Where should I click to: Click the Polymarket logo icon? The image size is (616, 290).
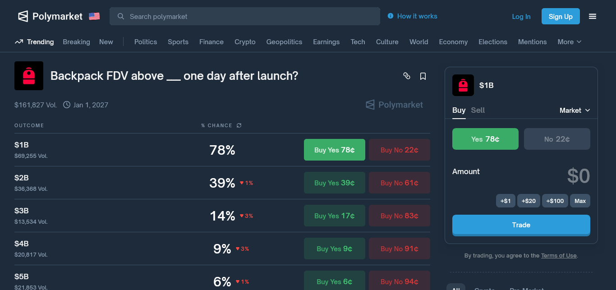coord(23,17)
